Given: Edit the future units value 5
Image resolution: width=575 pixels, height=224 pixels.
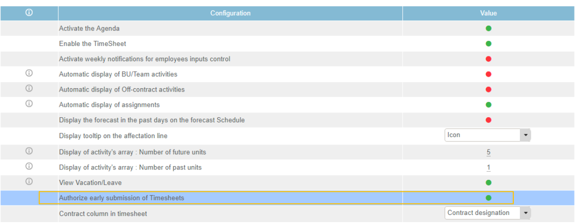Looking at the screenshot, I should [x=488, y=152].
